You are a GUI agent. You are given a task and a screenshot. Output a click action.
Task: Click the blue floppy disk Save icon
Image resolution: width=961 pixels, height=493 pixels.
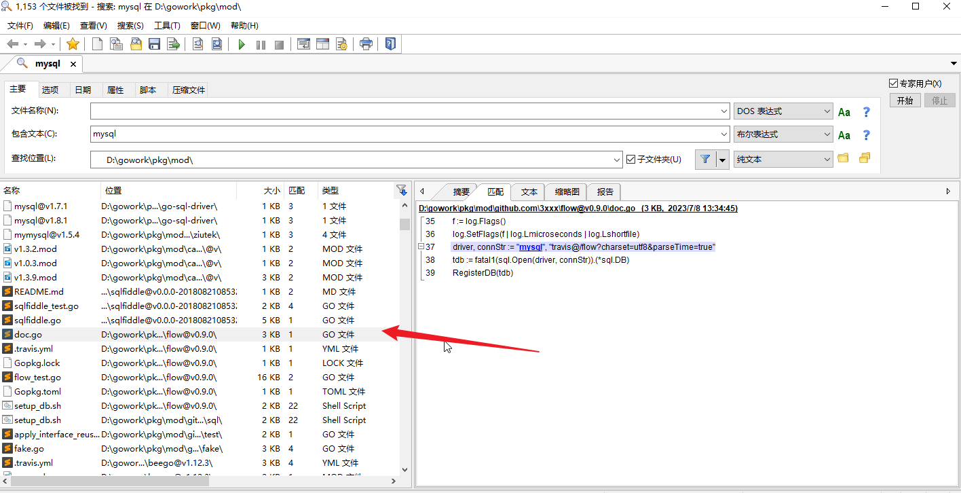pyautogui.click(x=154, y=45)
